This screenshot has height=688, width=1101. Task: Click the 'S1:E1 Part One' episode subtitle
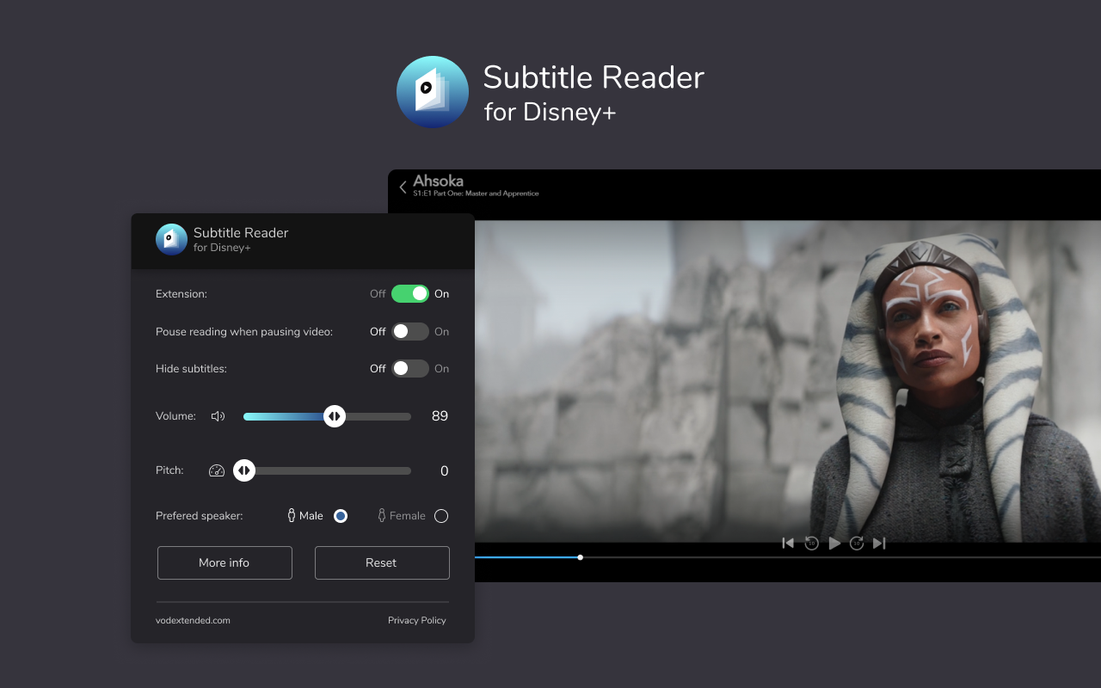click(x=476, y=193)
